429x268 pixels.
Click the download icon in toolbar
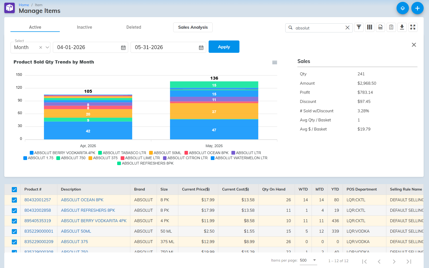[402, 27]
